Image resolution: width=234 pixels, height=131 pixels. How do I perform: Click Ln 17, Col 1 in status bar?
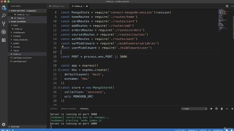coord(181,130)
